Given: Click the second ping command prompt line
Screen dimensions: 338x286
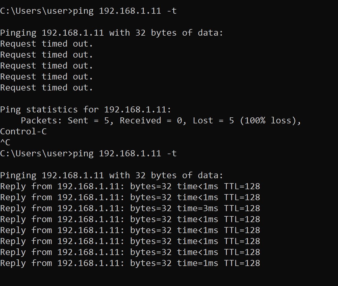Looking at the screenshot, I should 88,154.
